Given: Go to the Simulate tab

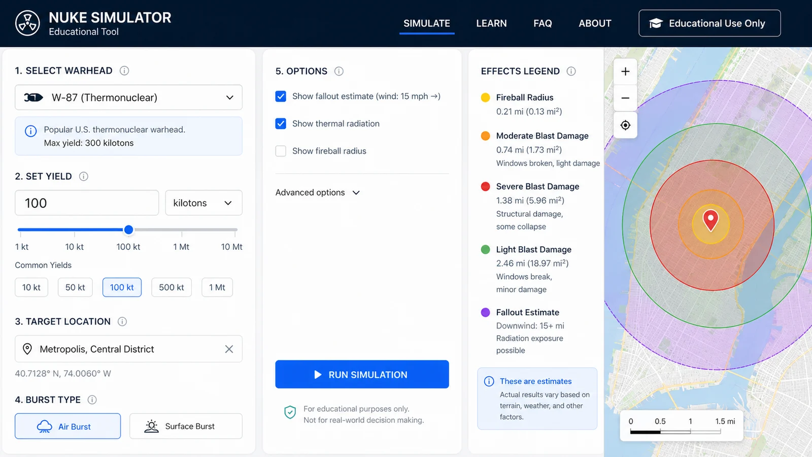Looking at the screenshot, I should pos(427,23).
